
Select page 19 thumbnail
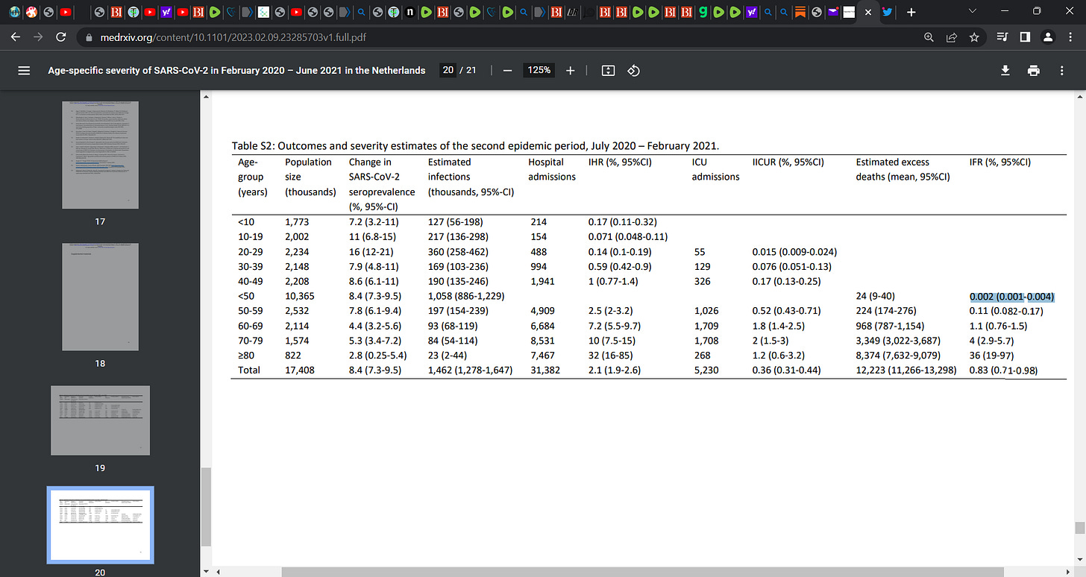tap(100, 420)
